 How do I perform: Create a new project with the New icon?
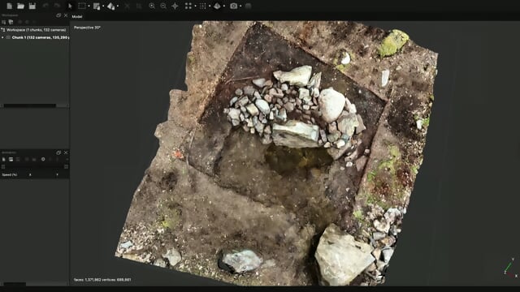pos(9,6)
